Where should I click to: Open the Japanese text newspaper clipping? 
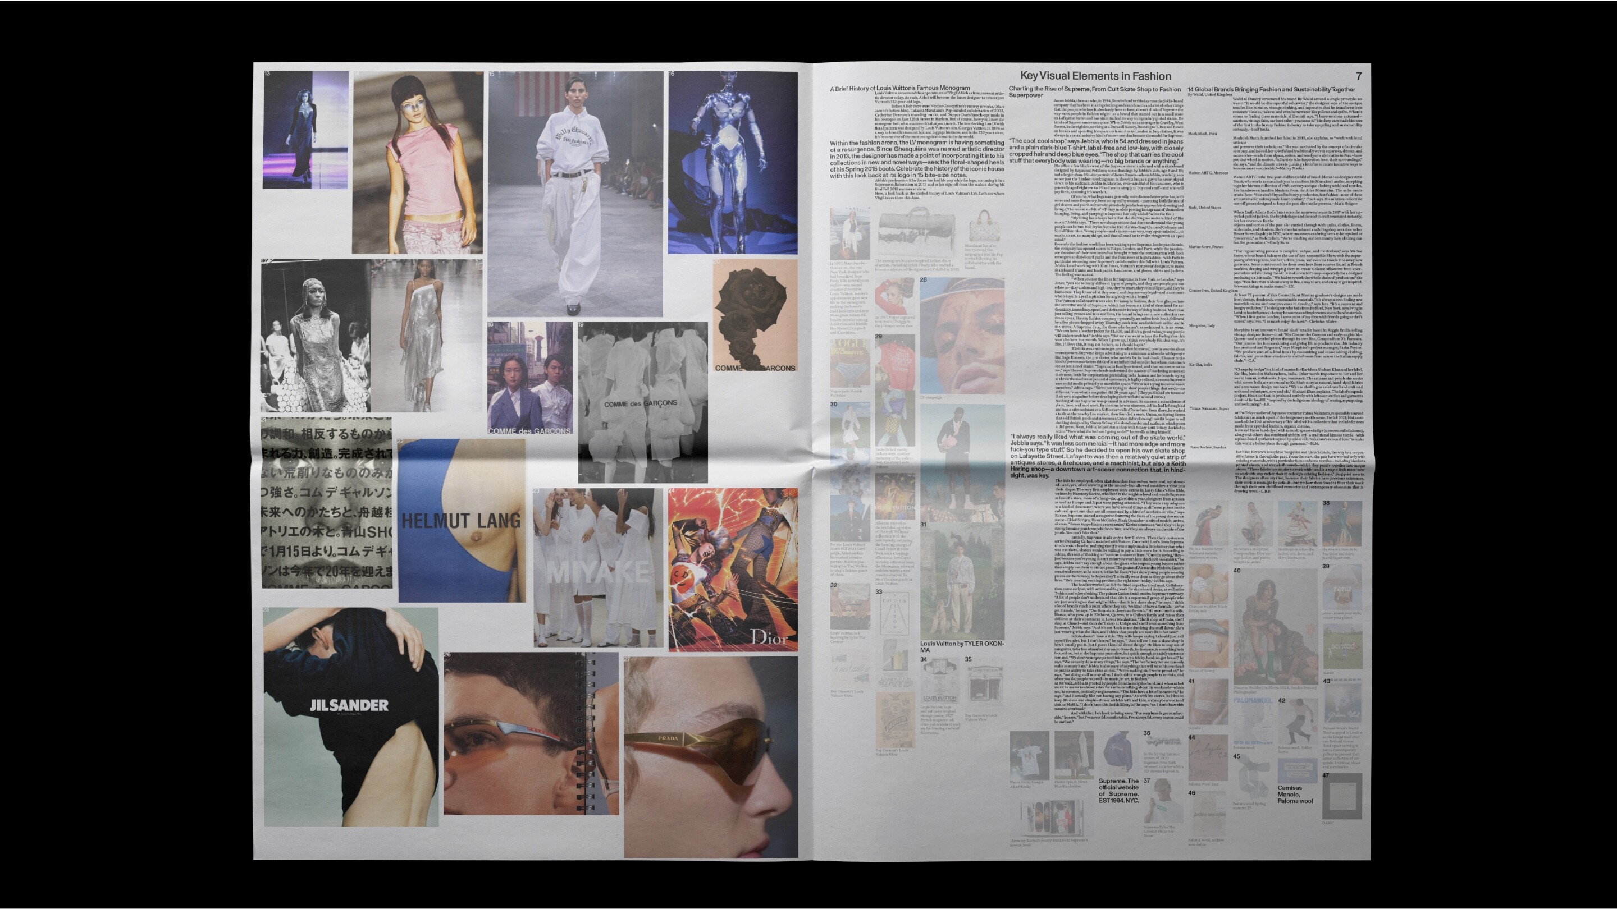[x=326, y=503]
